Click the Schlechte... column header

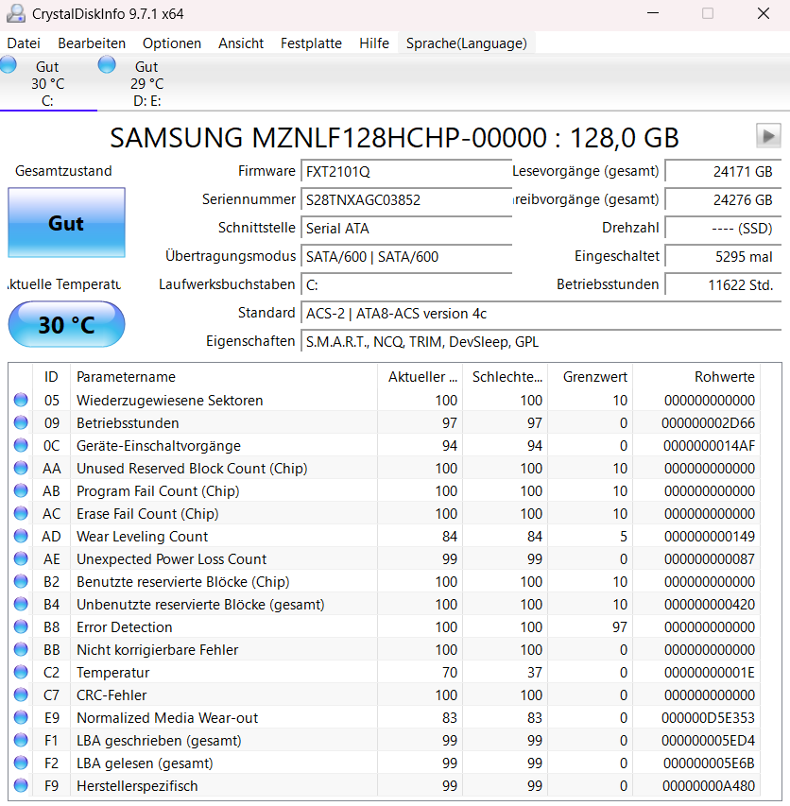pos(507,377)
